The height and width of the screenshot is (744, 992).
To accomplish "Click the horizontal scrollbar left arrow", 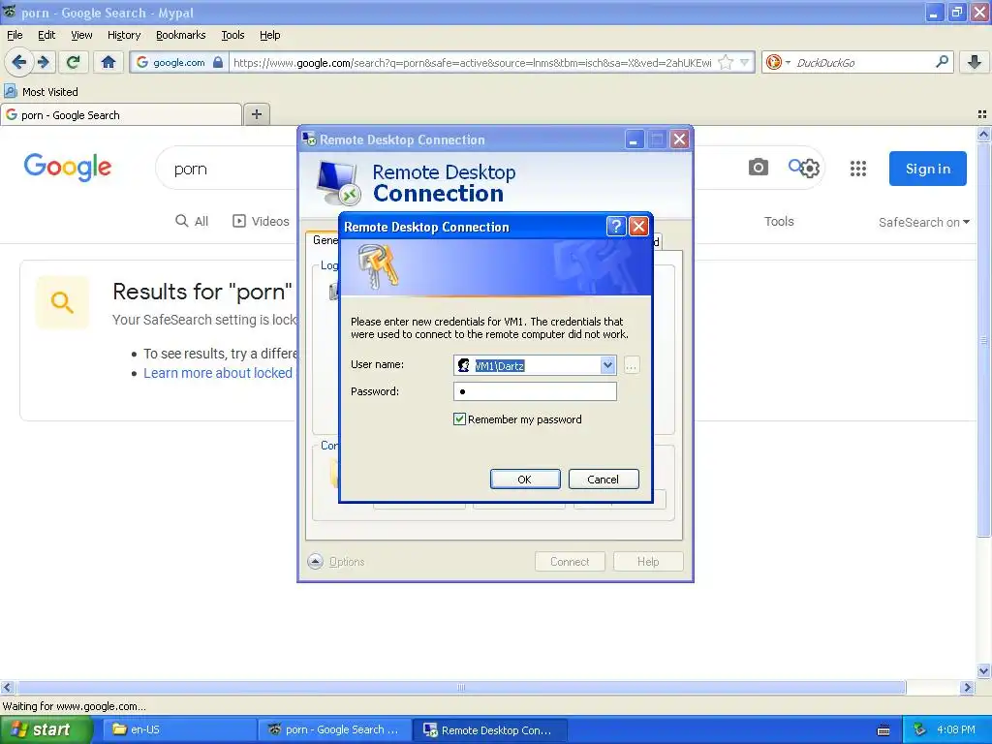I will coord(7,688).
